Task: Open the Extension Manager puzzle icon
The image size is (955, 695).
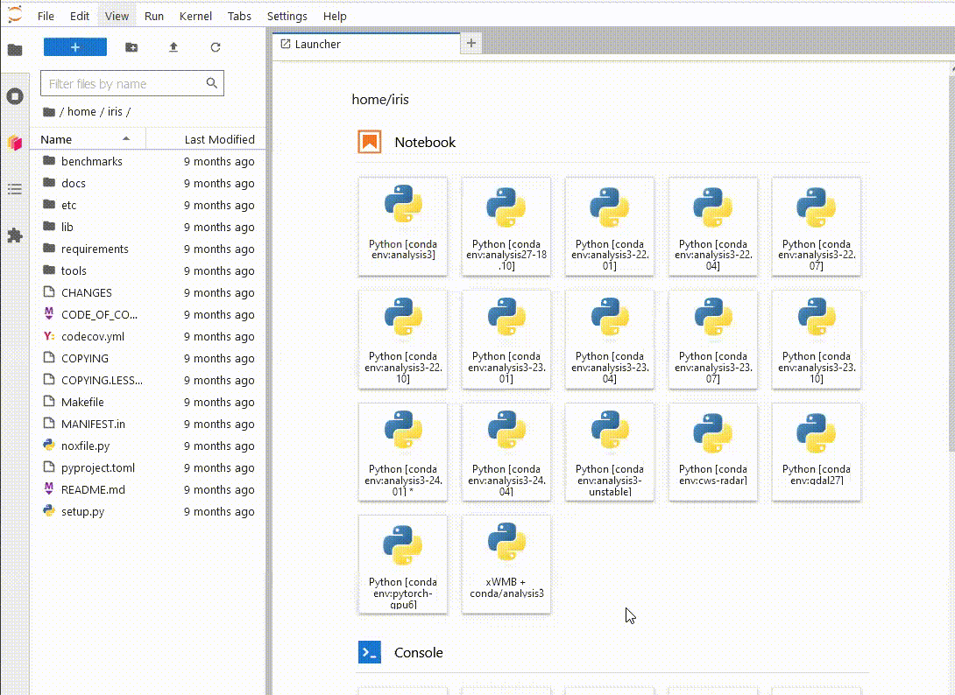Action: [15, 235]
